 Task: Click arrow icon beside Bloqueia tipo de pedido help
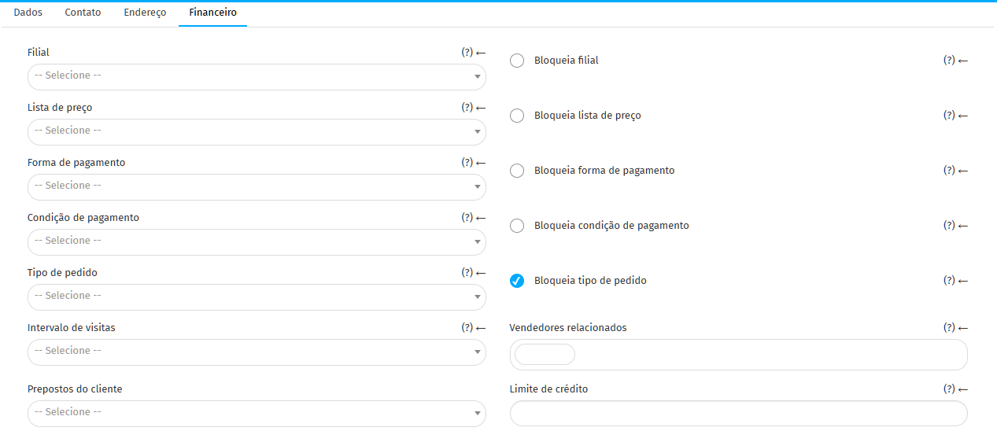click(962, 281)
